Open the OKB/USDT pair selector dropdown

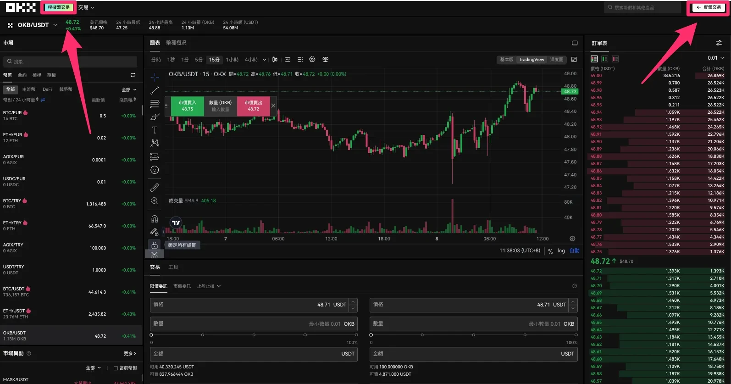(x=55, y=25)
